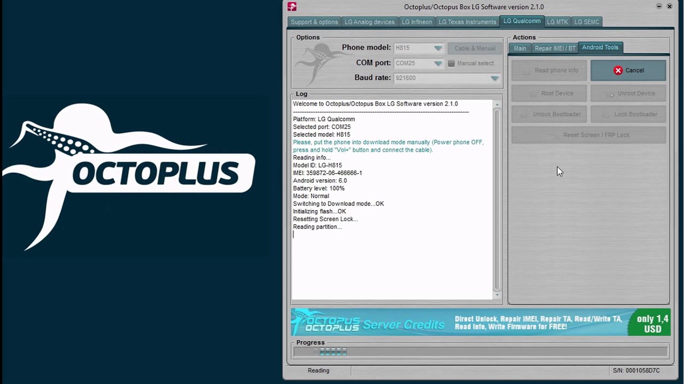Open the Baud rate dropdown

point(494,78)
